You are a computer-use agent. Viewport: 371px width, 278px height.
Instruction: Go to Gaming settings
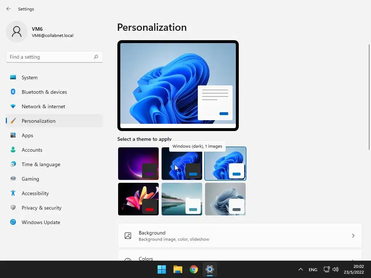click(54, 179)
